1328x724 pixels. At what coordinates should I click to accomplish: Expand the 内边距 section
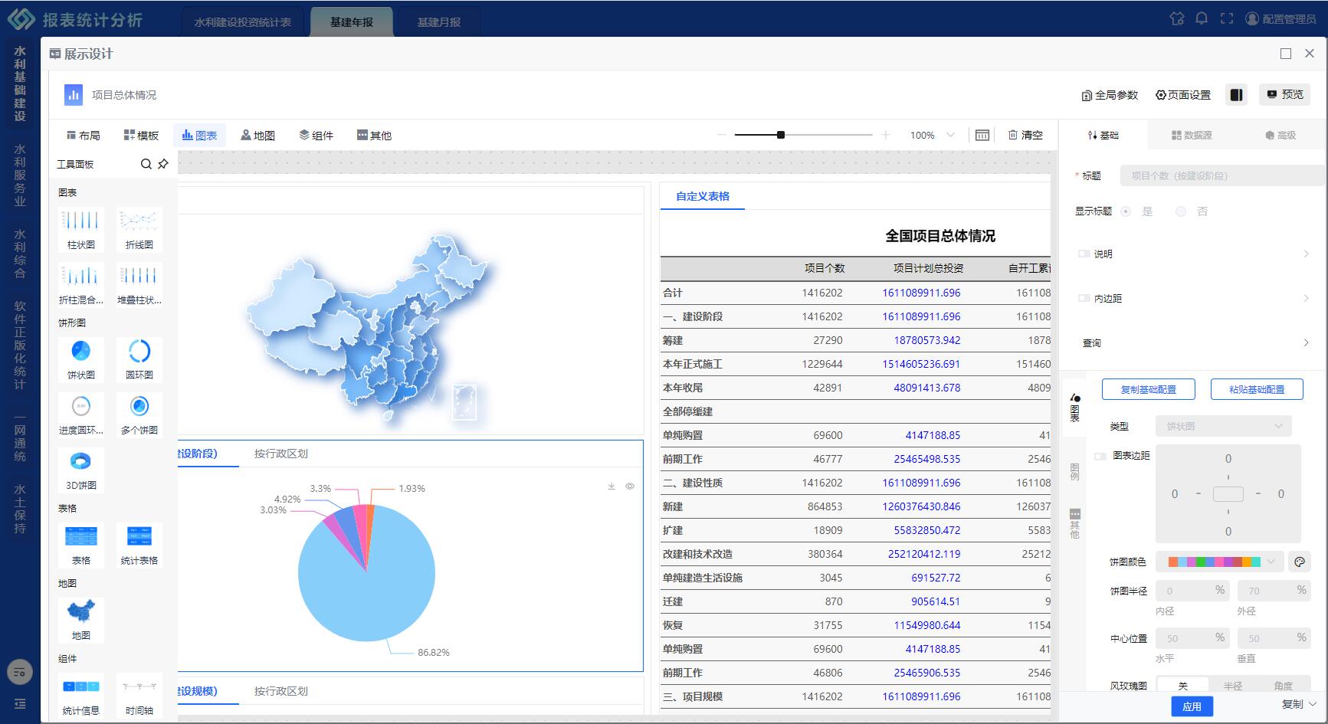coord(1307,298)
